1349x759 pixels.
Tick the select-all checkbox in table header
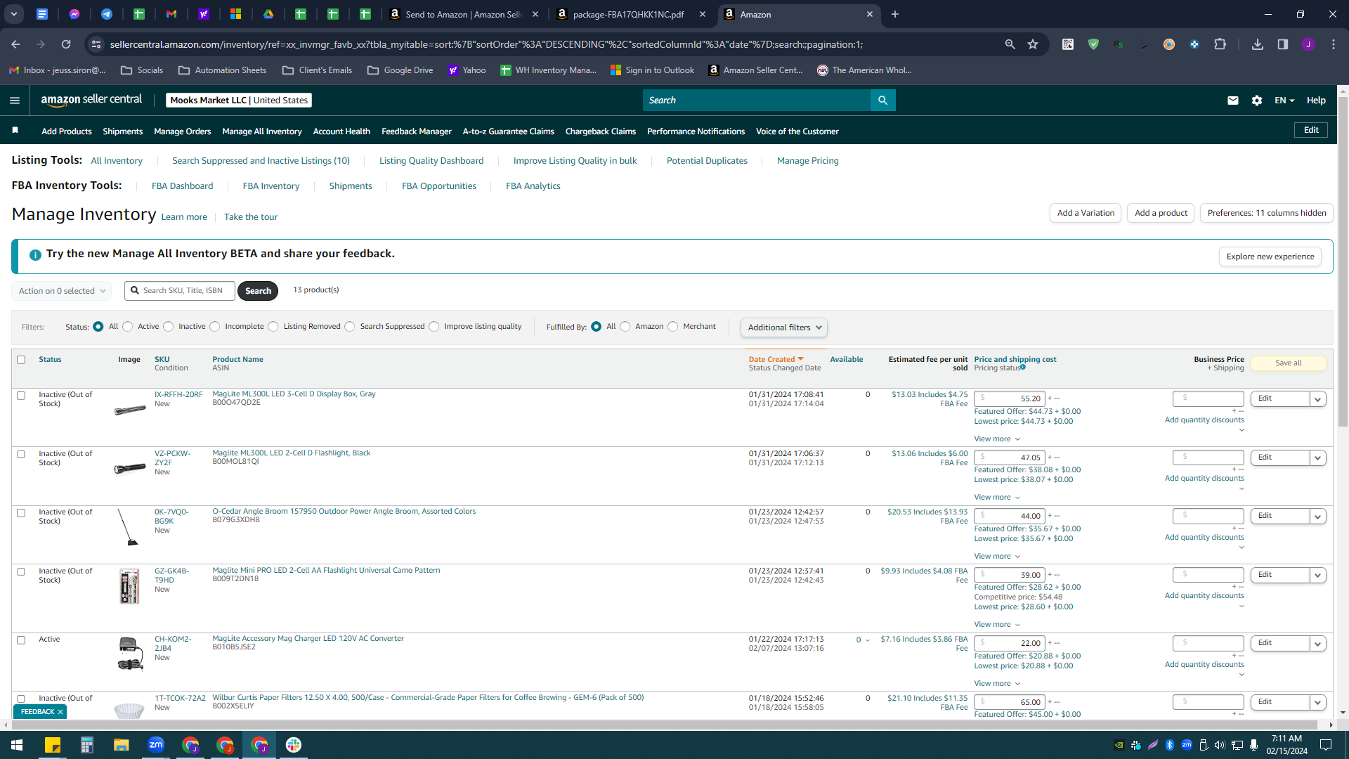pyautogui.click(x=21, y=360)
